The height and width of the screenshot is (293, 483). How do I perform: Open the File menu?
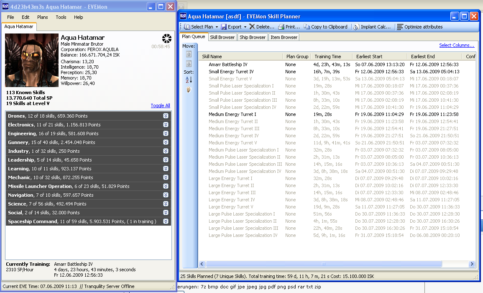(x=10, y=17)
